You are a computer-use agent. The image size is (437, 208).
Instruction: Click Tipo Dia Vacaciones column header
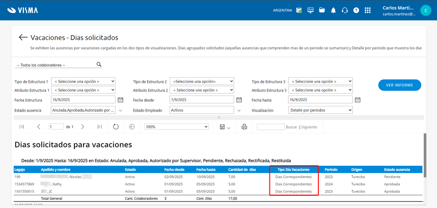[294, 169]
